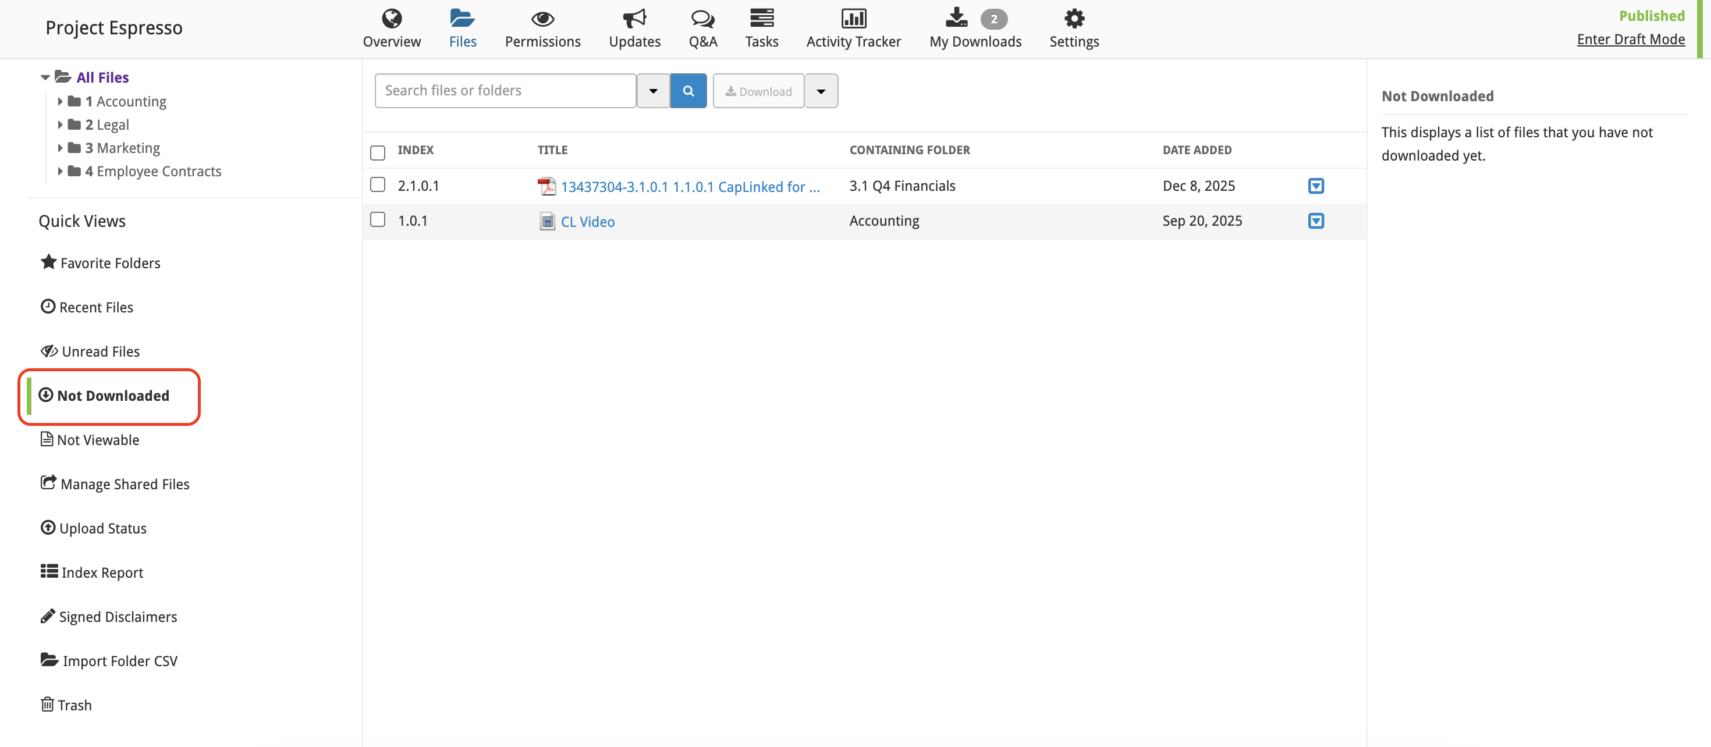
Task: Open actions dropdown for the CapLinked PDF row
Action: 1316,186
